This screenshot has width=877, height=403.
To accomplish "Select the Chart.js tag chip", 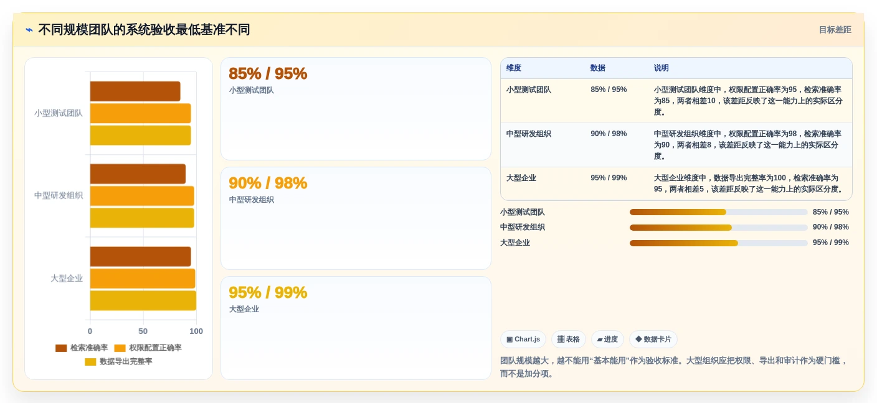I will (x=523, y=339).
